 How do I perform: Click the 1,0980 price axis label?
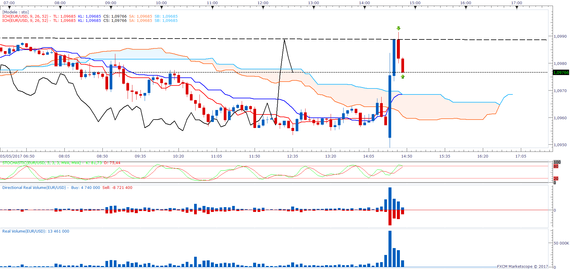[x=560, y=64]
